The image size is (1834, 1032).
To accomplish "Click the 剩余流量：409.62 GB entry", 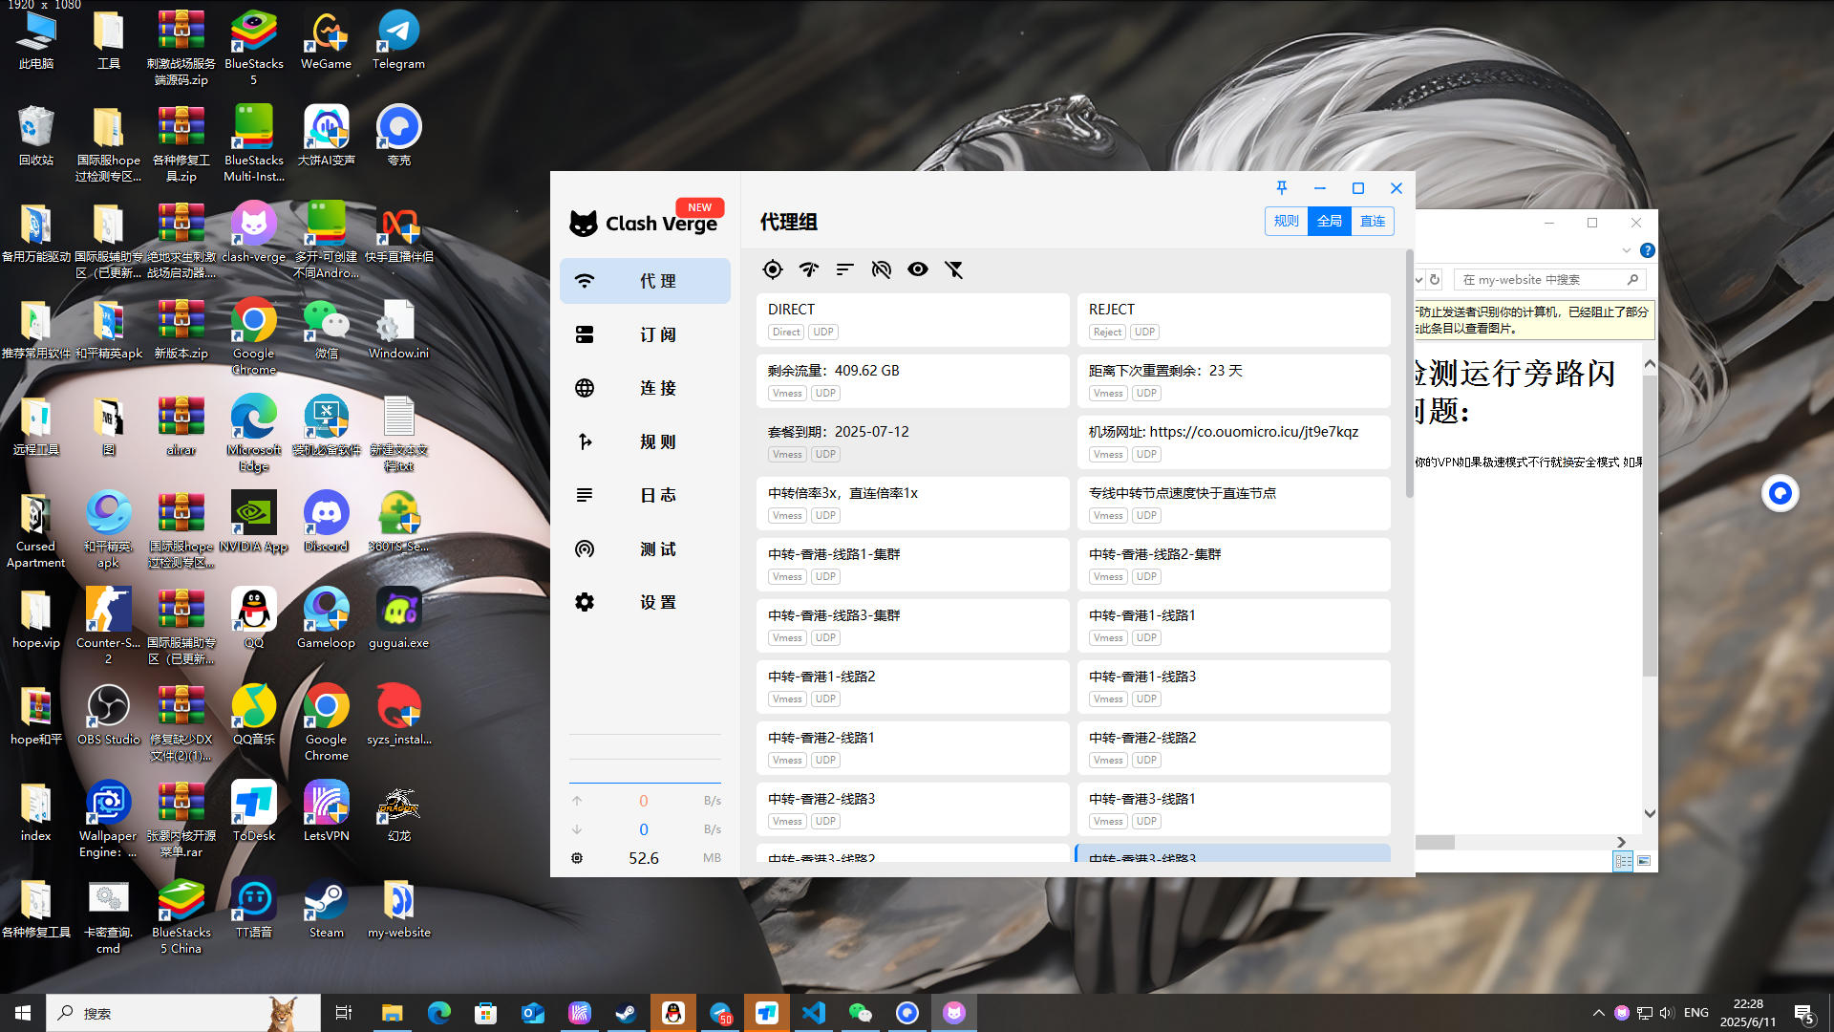I will (912, 380).
